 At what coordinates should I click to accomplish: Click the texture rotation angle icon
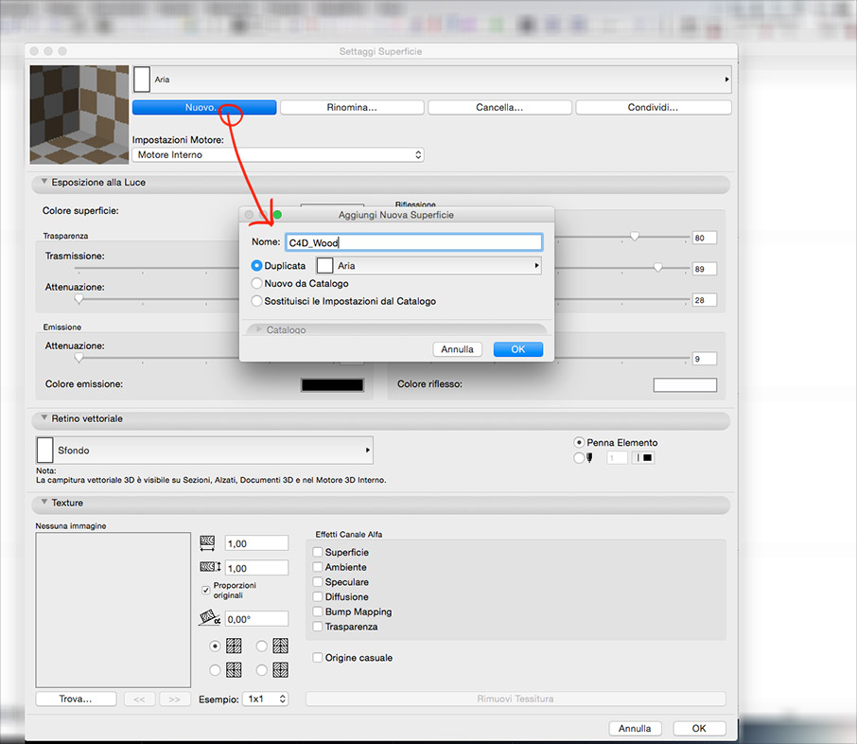[x=208, y=618]
